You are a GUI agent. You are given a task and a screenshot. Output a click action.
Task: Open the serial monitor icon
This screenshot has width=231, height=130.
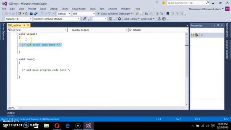(110, 19)
